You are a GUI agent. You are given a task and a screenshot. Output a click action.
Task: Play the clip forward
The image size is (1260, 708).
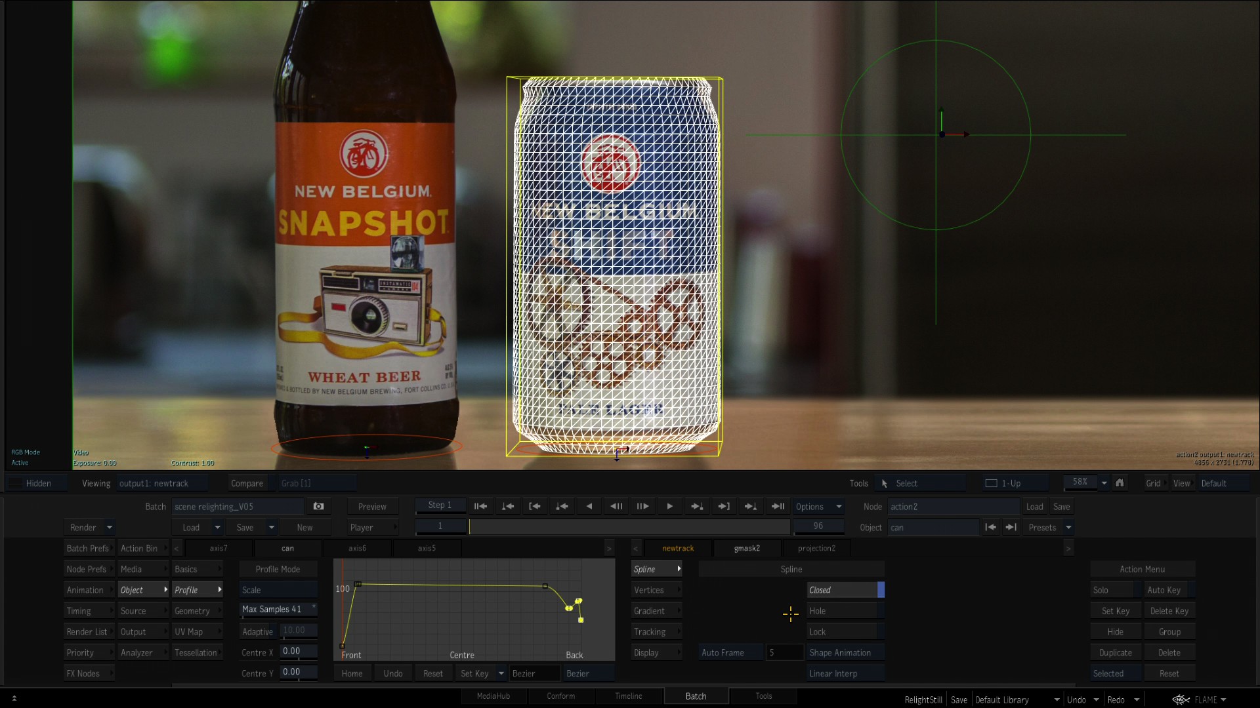(x=669, y=506)
